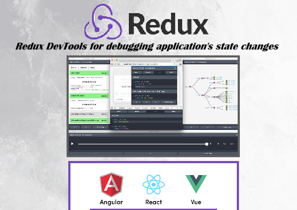The height and width of the screenshot is (210, 297).
Task: Click the green Vue logo
Action: coord(196,184)
